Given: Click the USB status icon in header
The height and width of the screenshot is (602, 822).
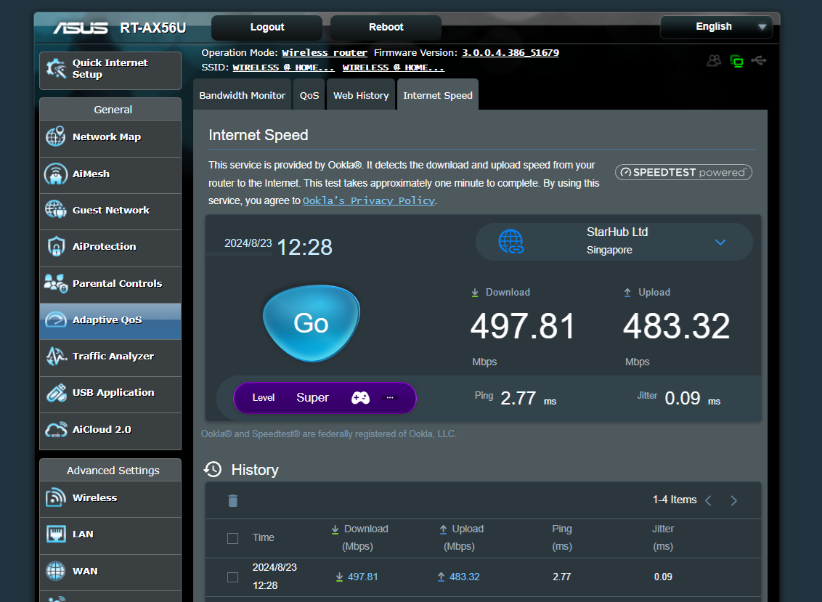Looking at the screenshot, I should point(759,61).
